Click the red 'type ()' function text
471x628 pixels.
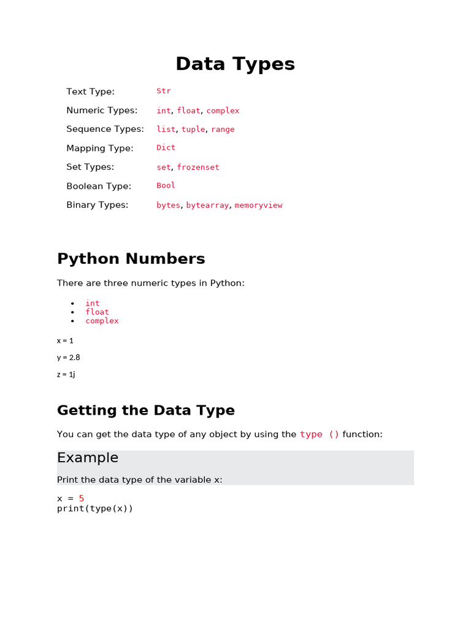click(x=320, y=434)
